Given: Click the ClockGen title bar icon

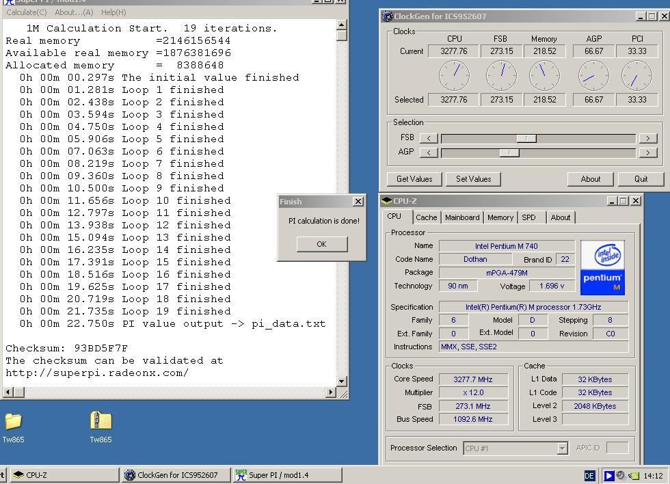Looking at the screenshot, I should [x=388, y=16].
